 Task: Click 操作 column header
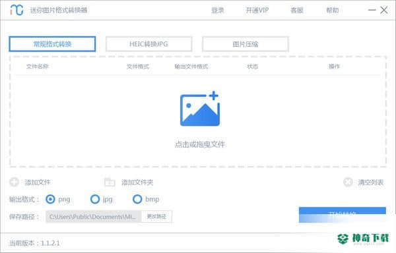point(334,67)
